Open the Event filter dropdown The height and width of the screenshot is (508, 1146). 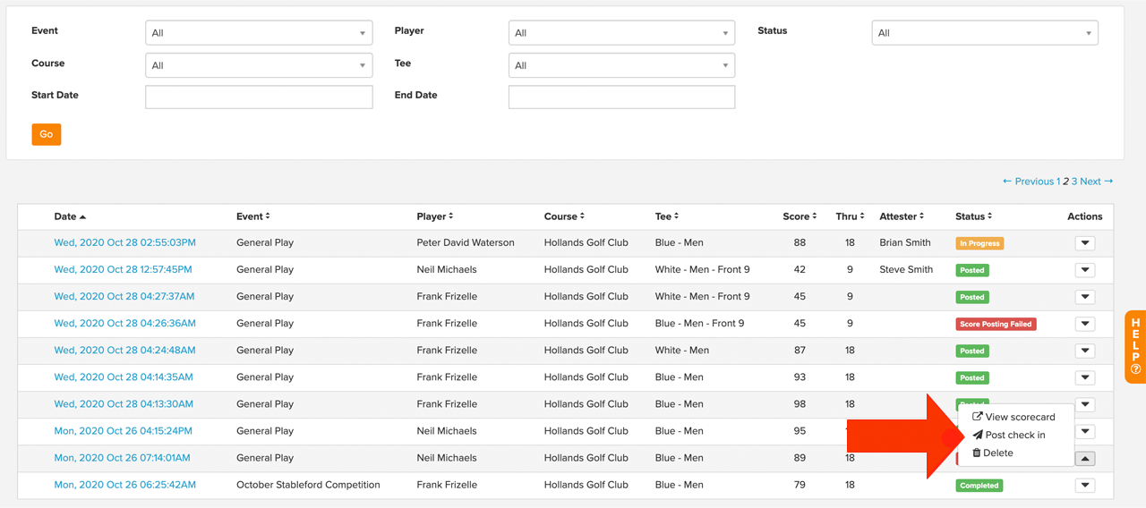(x=259, y=32)
